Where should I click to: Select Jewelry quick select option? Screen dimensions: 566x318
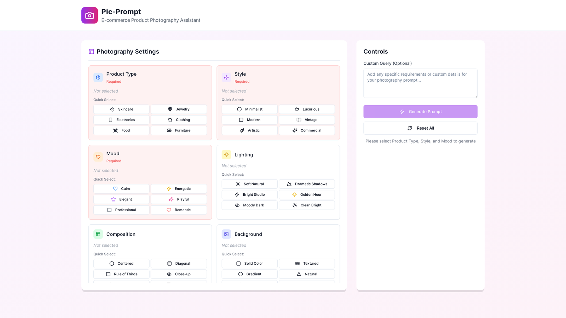(179, 109)
